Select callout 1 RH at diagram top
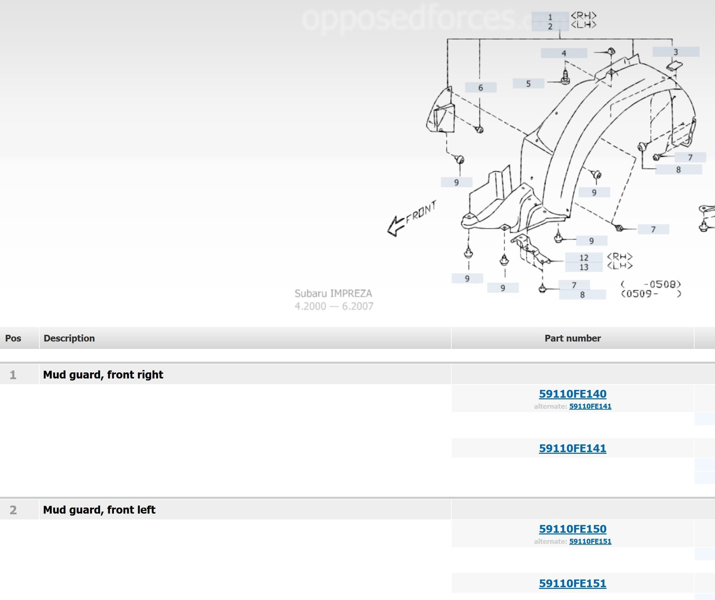The height and width of the screenshot is (600, 715). (x=550, y=17)
